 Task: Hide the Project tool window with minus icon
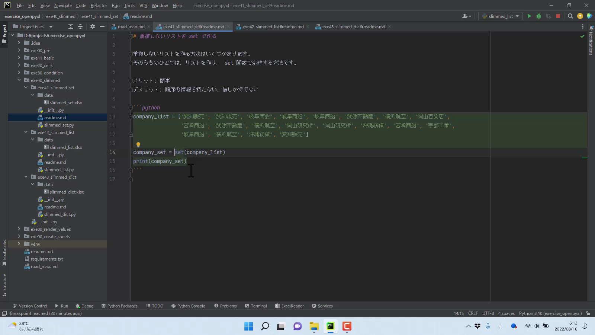[102, 26]
